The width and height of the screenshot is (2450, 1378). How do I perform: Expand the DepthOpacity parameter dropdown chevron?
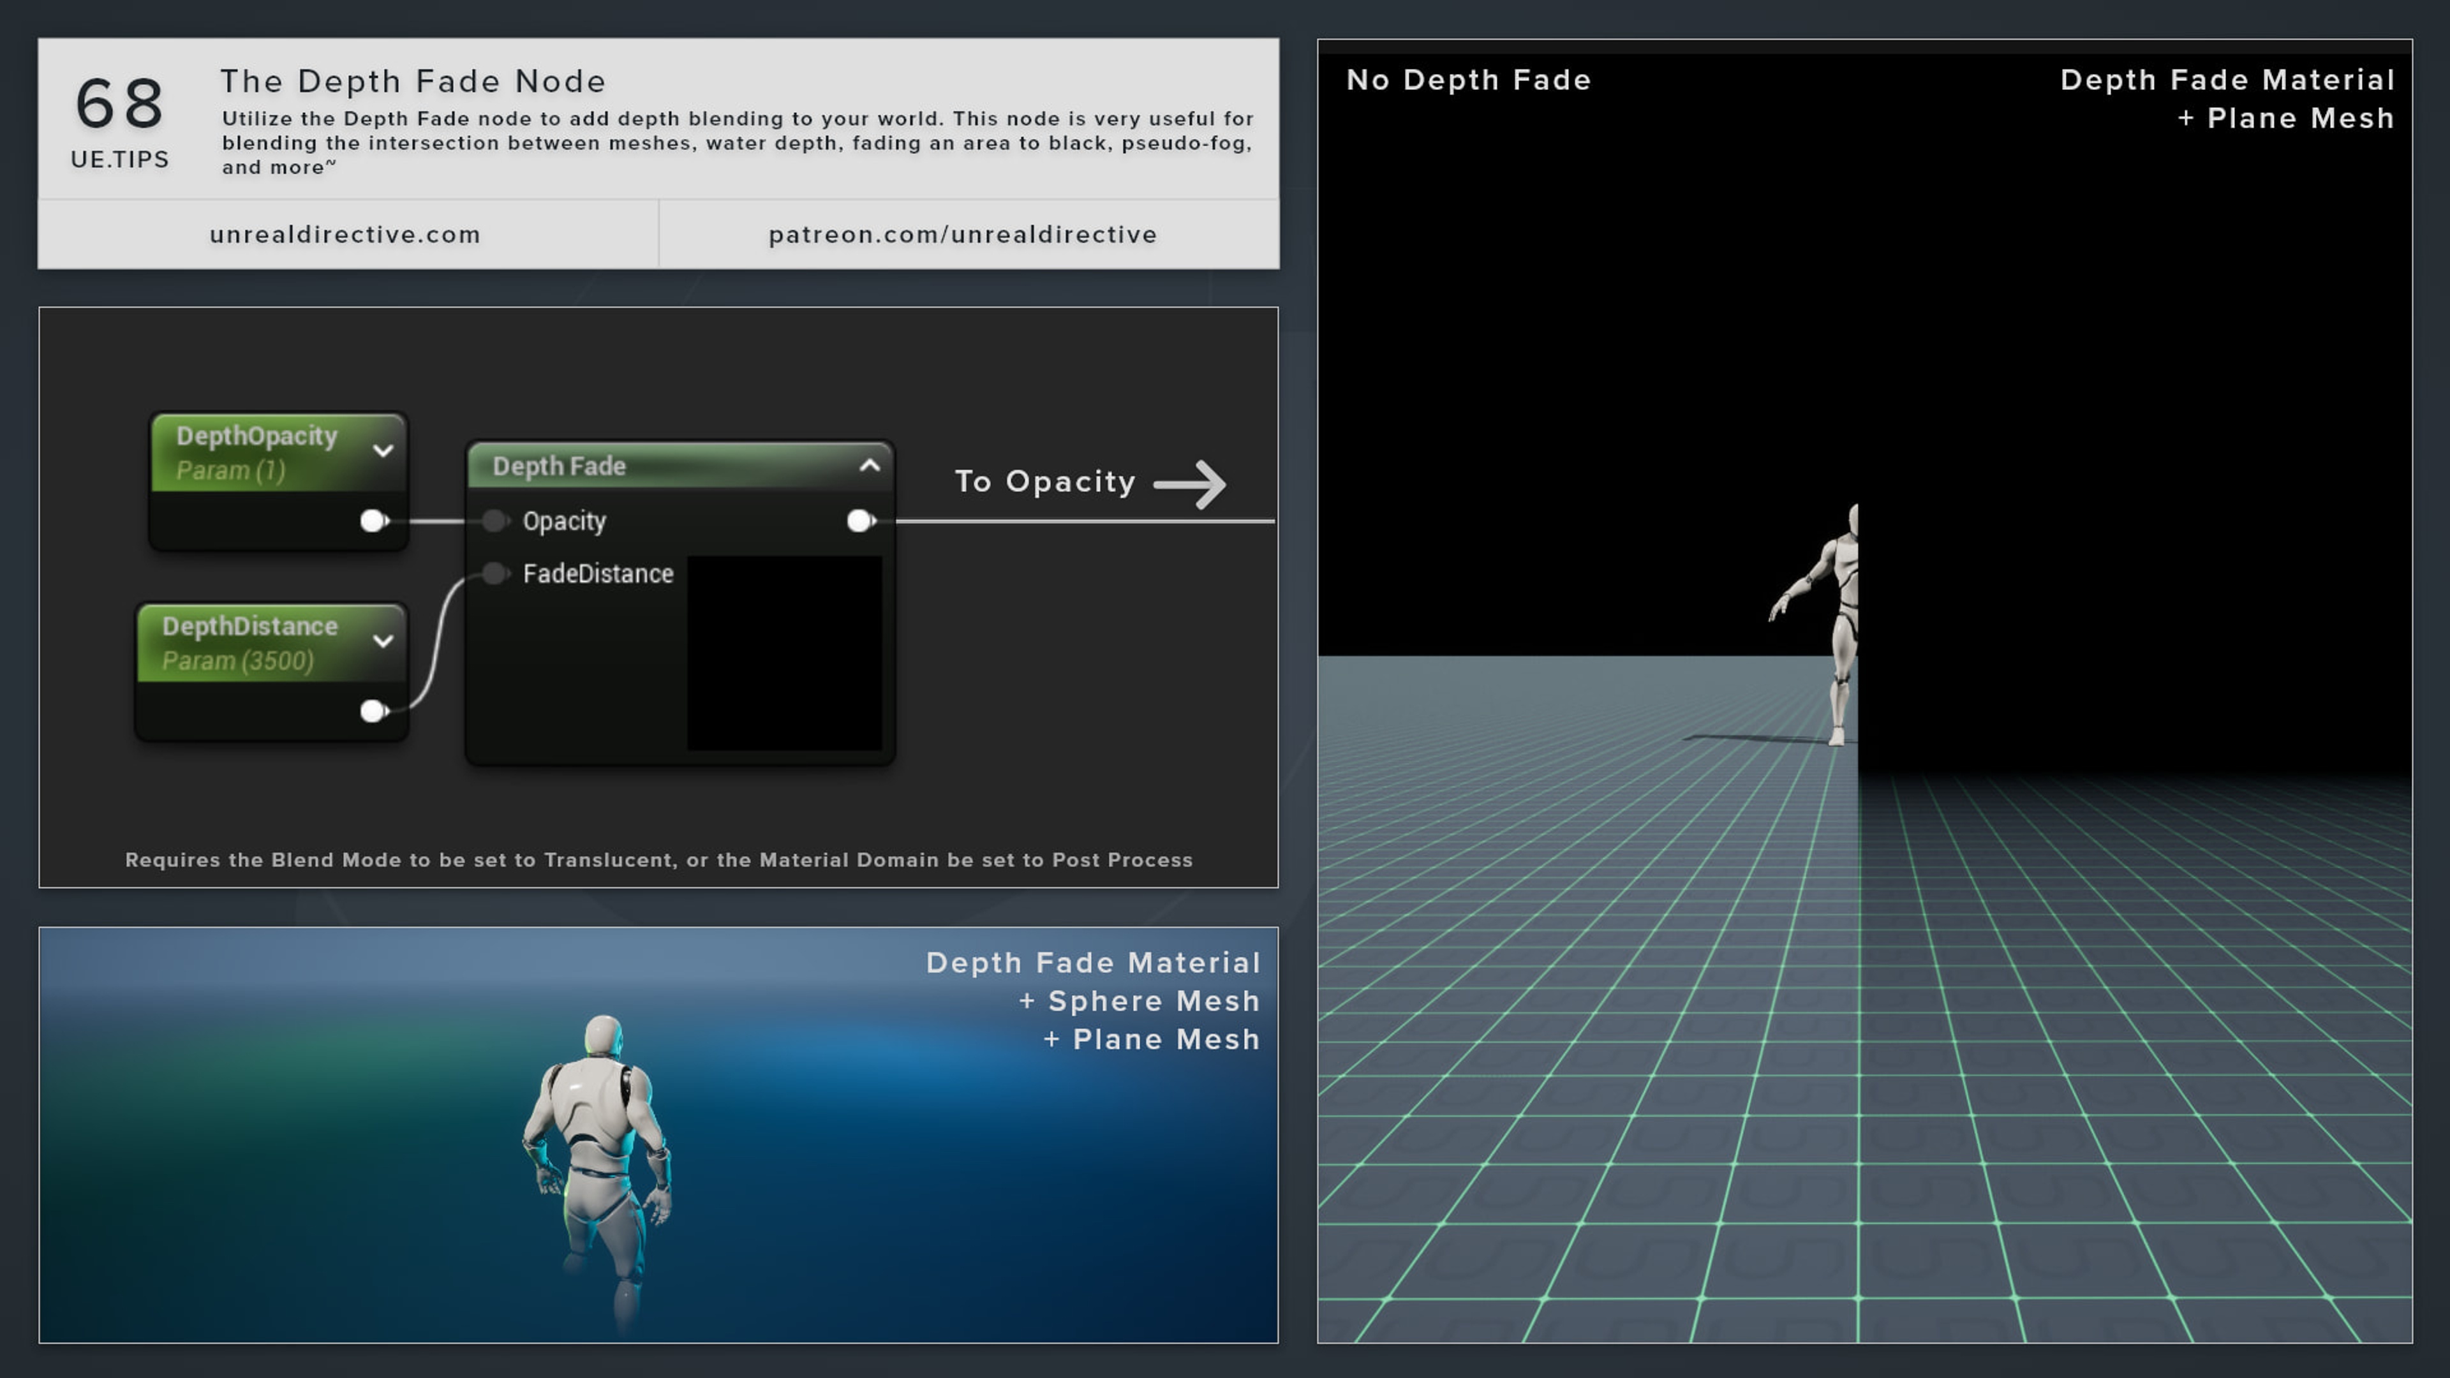pos(384,450)
